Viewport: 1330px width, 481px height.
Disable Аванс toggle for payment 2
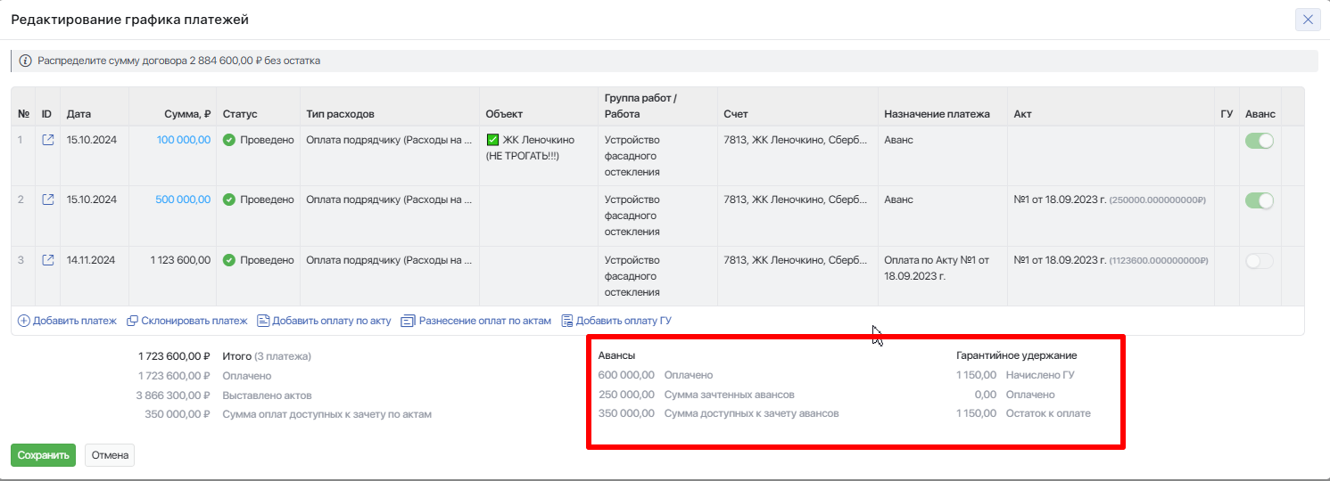click(1259, 200)
